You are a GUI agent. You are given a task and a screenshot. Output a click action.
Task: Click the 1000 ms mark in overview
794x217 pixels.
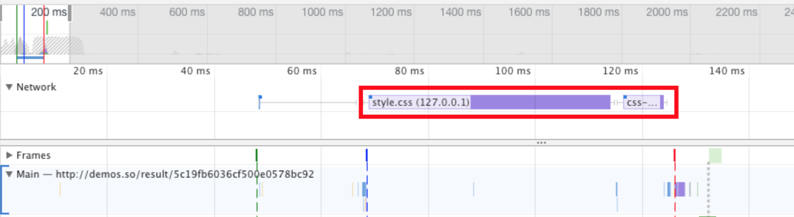coord(322,12)
